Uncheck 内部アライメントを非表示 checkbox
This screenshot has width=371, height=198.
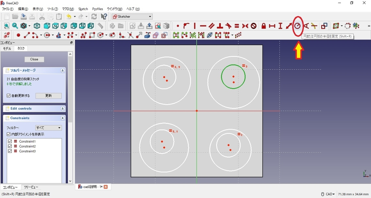(x=9, y=134)
